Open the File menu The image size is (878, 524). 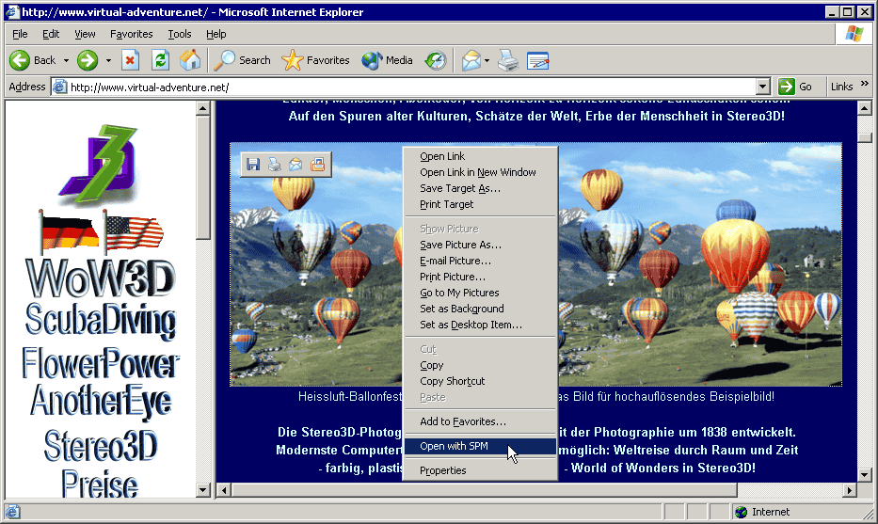pyautogui.click(x=20, y=34)
